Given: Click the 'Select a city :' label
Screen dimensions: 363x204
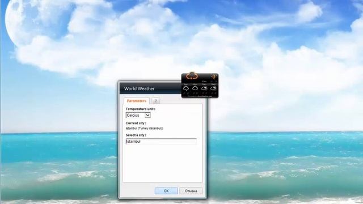Looking at the screenshot, I should coord(136,135).
